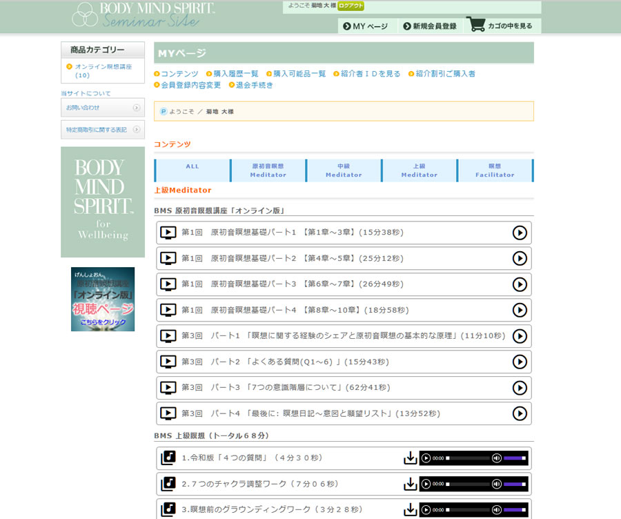Screen dimensions: 621x519
Task: Select the 瞑想 Facilitator tab
Action: [495, 170]
